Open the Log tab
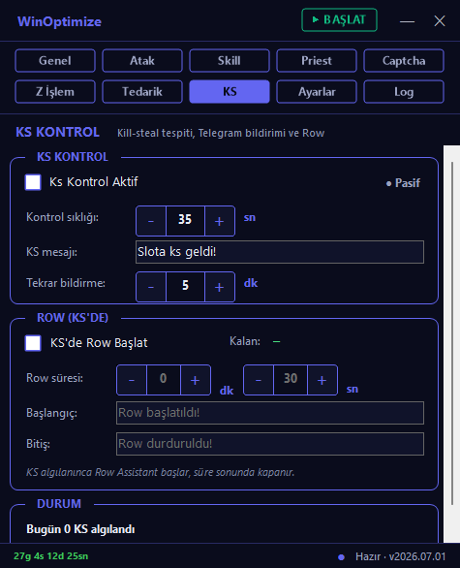Screen dimensions: 460x568 404,92
